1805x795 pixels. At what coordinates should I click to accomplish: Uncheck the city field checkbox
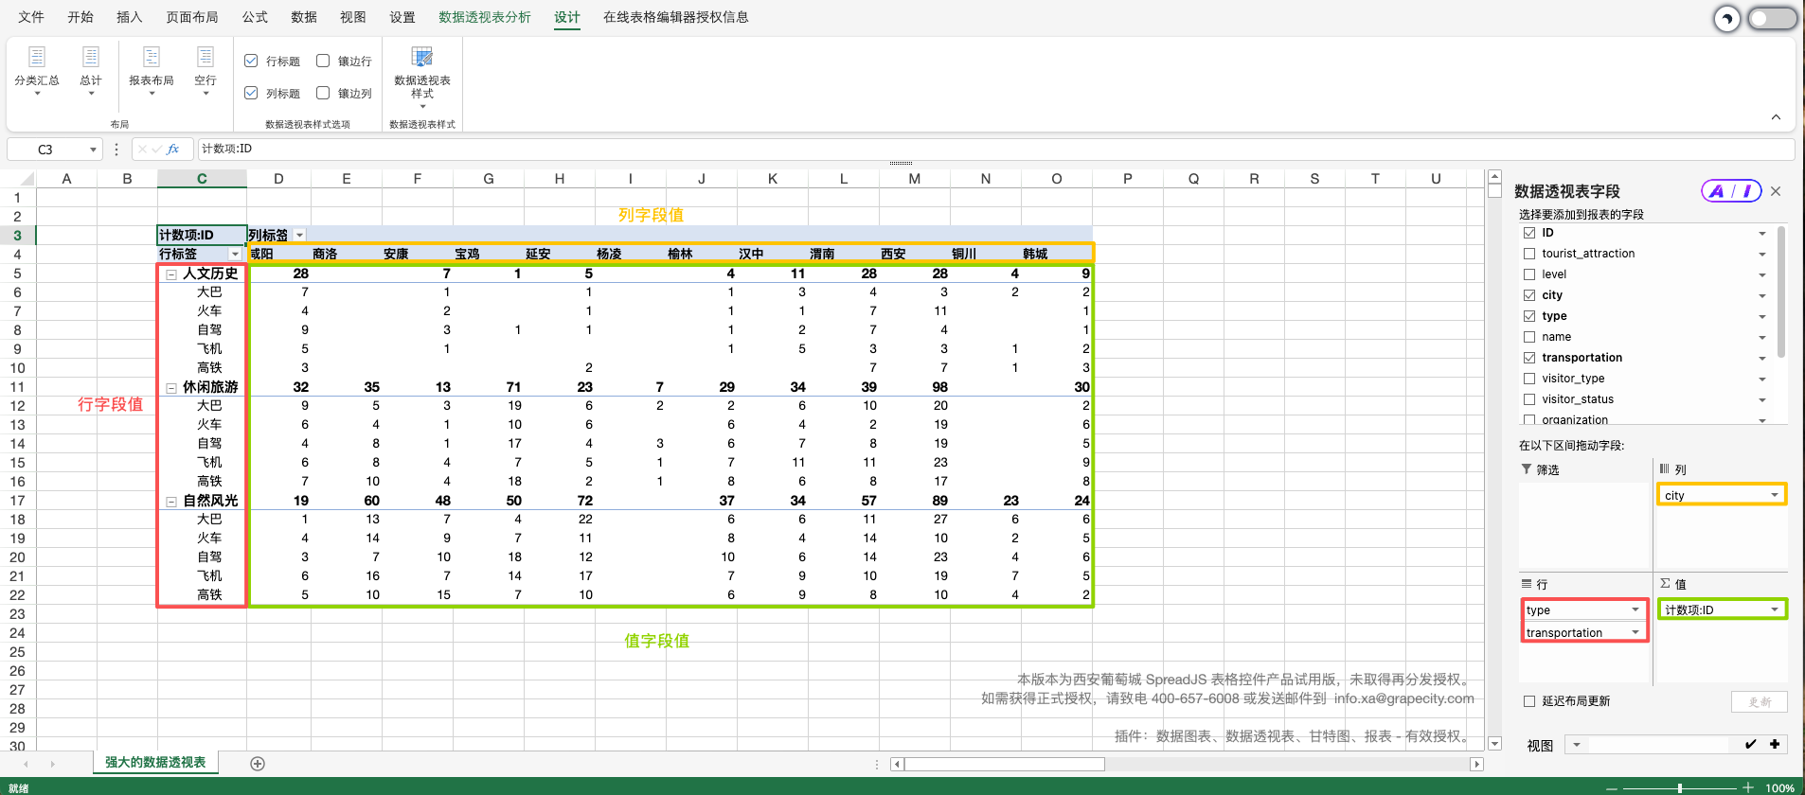1529,295
